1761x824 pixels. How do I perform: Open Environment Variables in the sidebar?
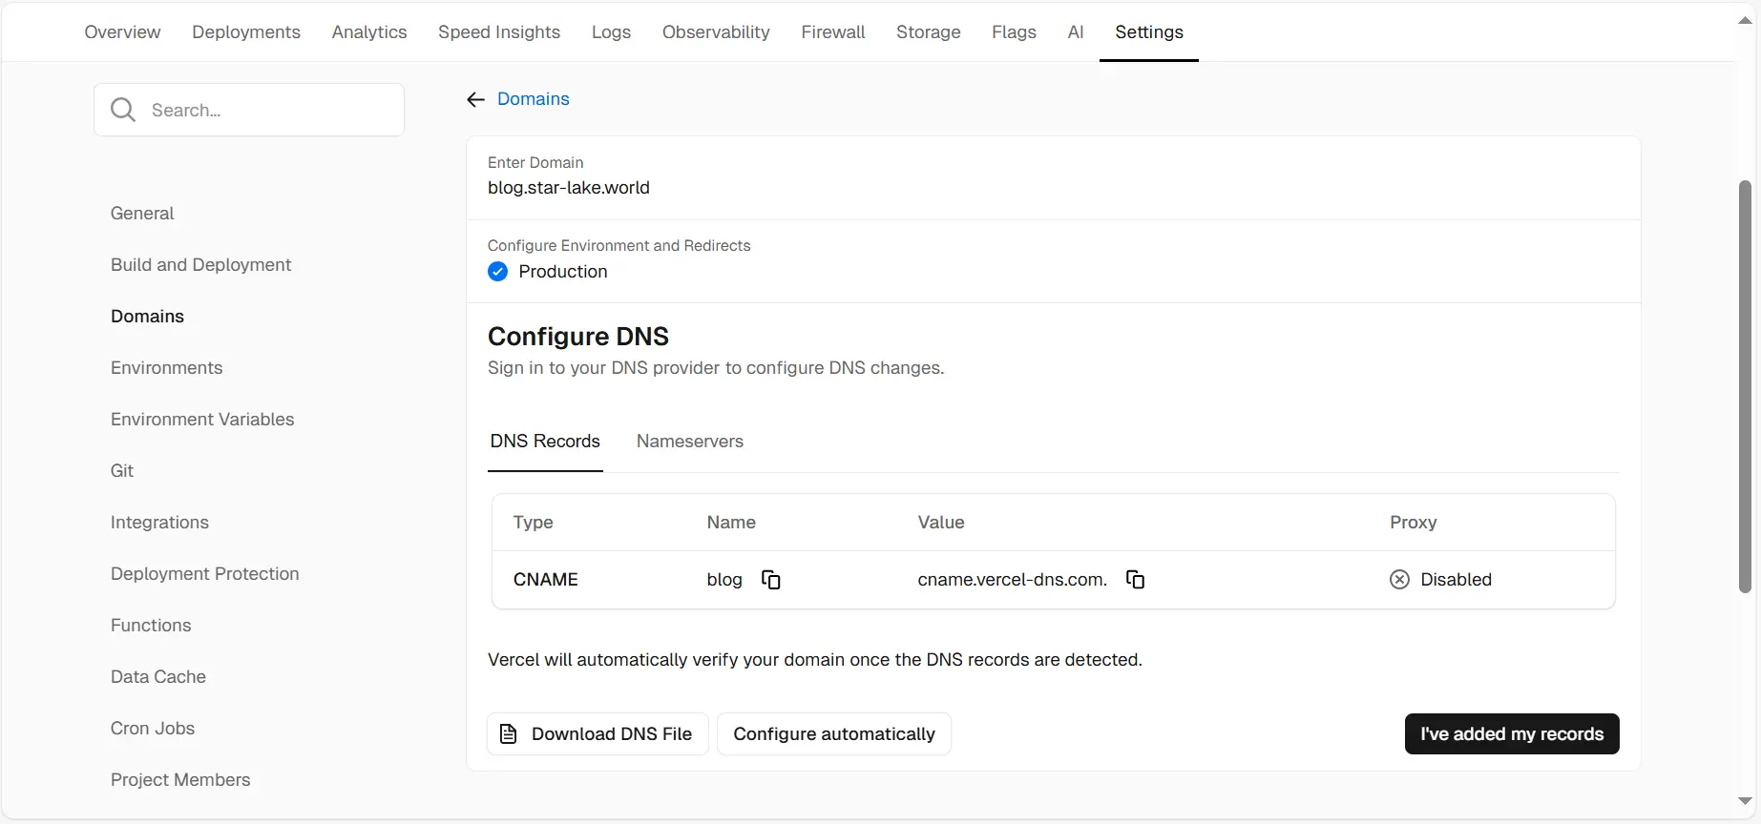click(202, 420)
